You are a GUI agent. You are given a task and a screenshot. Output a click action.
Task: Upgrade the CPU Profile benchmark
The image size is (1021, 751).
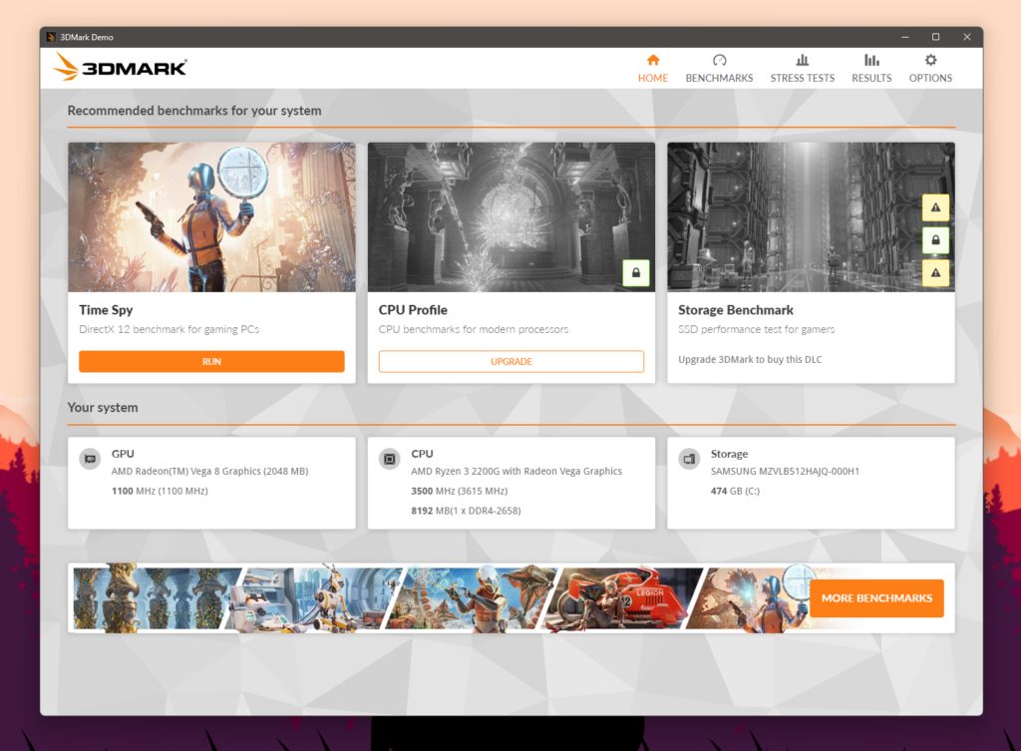[x=510, y=361]
